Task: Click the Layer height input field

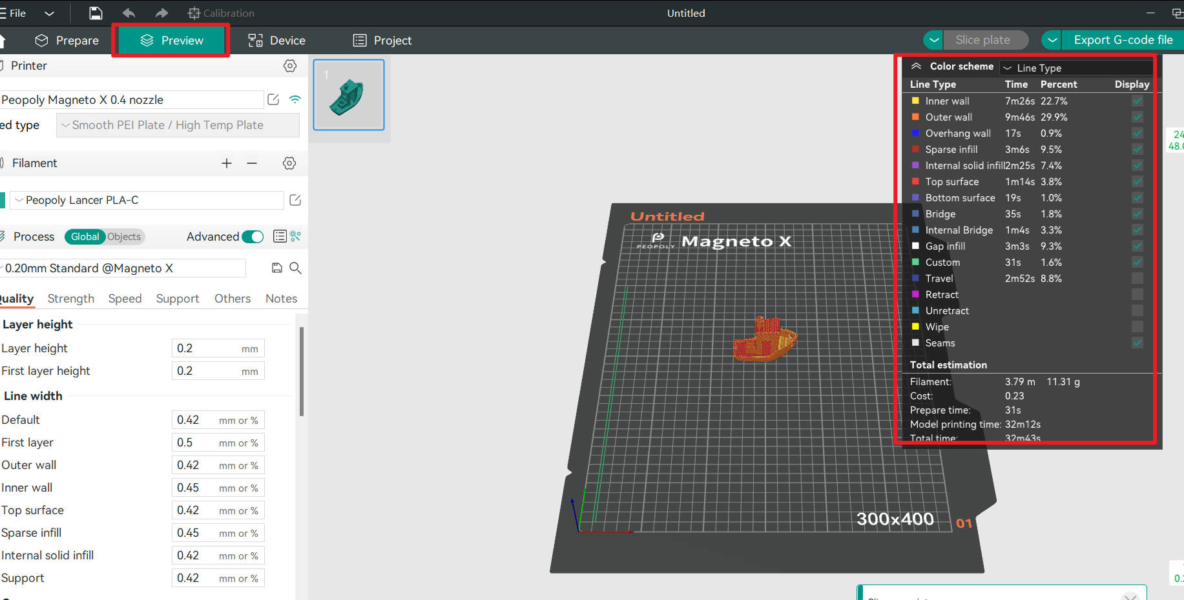Action: [218, 348]
